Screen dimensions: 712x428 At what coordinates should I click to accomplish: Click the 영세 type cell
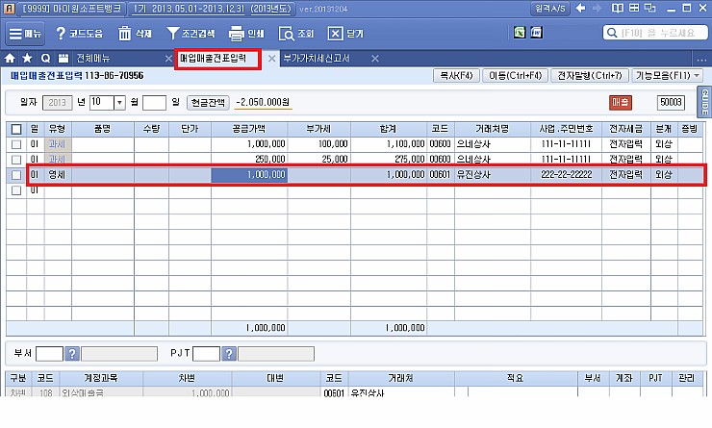click(x=57, y=175)
